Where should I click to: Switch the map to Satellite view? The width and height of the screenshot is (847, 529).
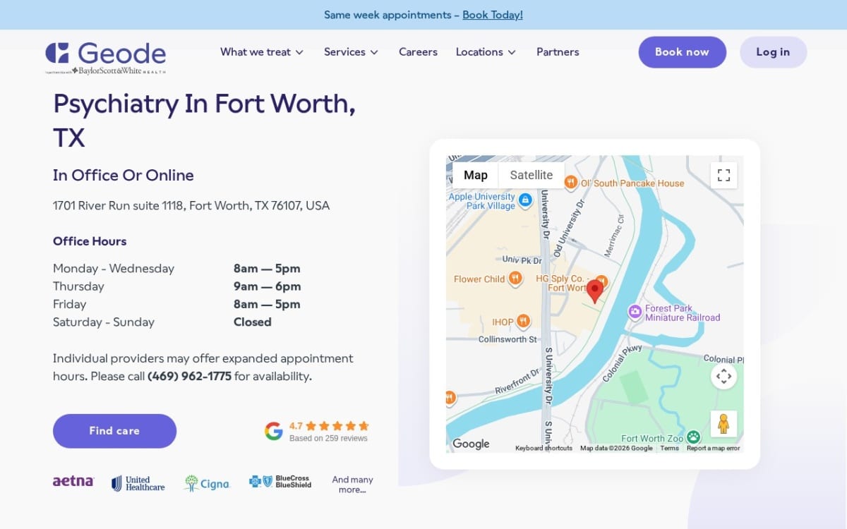[531, 175]
